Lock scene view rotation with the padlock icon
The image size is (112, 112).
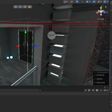click(x=106, y=7)
